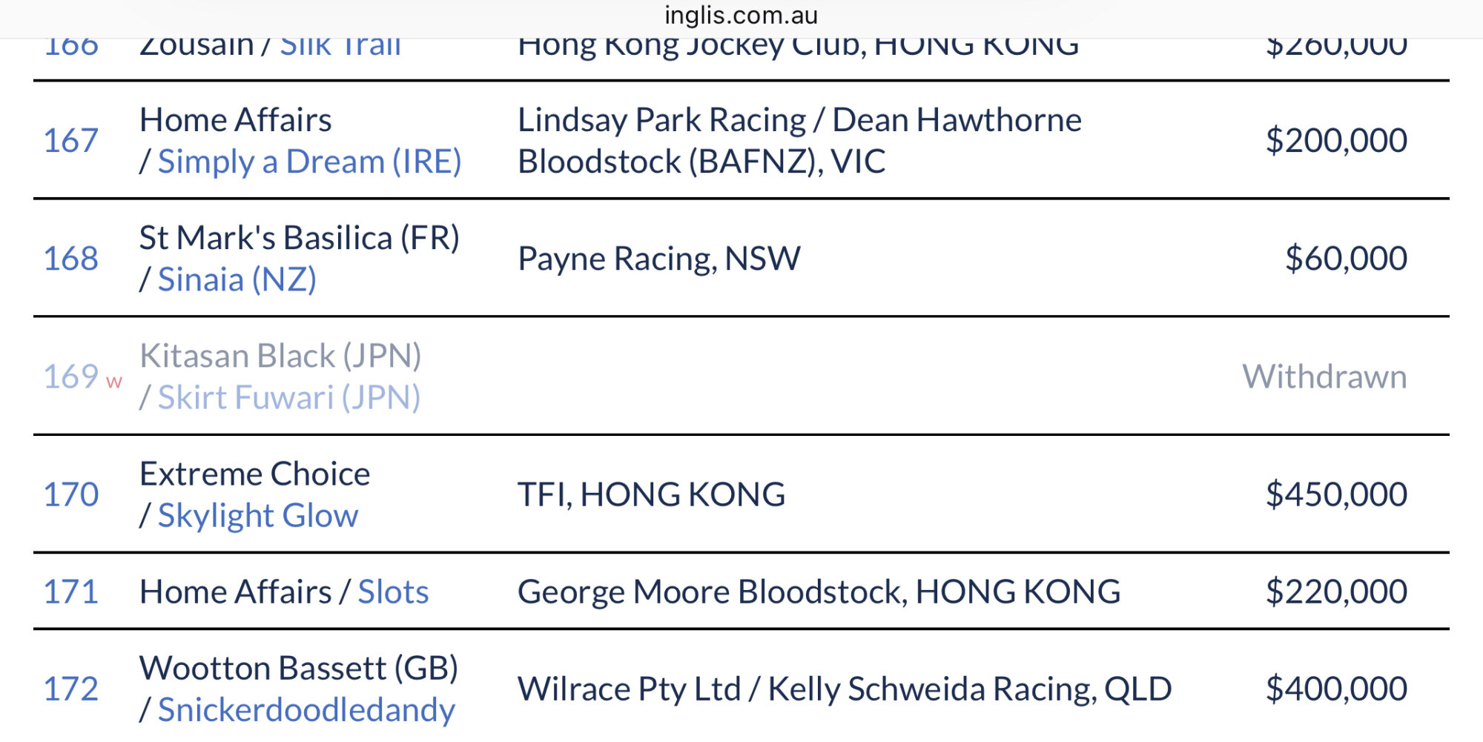Screen dimensions: 1483x742
Task: Open lot 168 link
Action: pos(70,259)
